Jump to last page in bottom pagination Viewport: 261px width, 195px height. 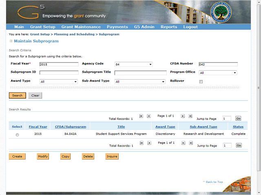tap(190, 143)
